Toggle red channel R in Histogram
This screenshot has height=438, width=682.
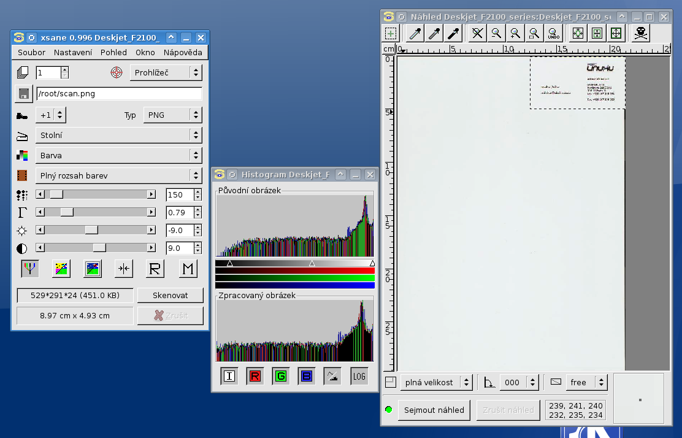[x=255, y=376]
